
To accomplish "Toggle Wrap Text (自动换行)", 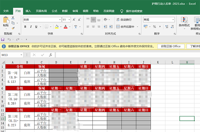I will [124, 20].
